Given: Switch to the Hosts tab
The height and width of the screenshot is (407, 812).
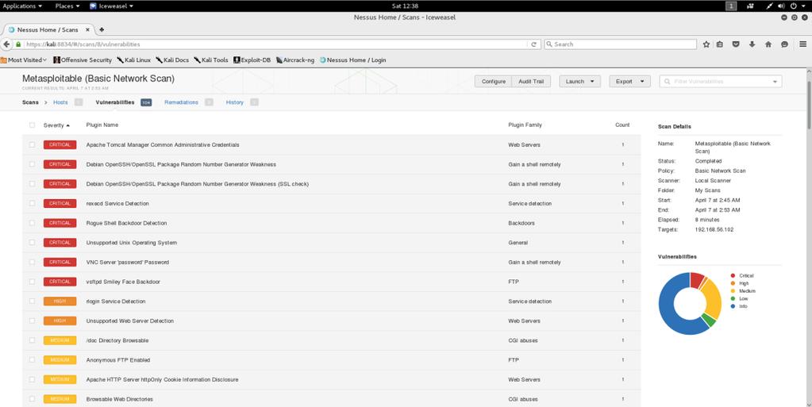Looking at the screenshot, I should 60,102.
